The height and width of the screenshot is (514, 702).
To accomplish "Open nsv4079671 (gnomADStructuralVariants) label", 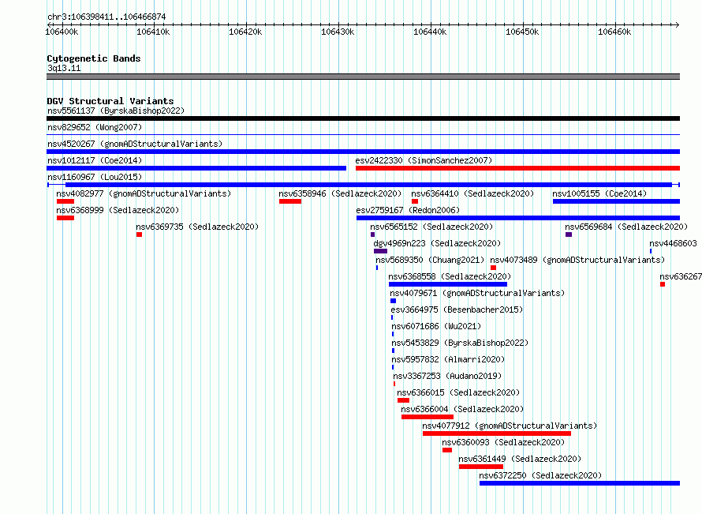I will click(478, 293).
